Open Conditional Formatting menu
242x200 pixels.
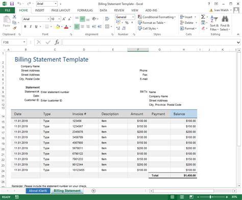pos(157,17)
